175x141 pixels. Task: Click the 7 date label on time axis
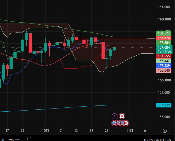coord(61,131)
